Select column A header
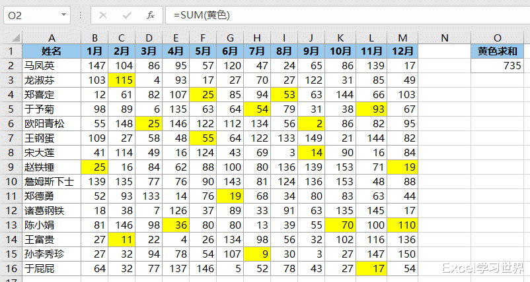 pyautogui.click(x=52, y=38)
